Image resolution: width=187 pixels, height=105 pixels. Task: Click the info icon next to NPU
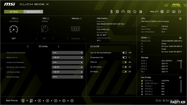point(48,18)
